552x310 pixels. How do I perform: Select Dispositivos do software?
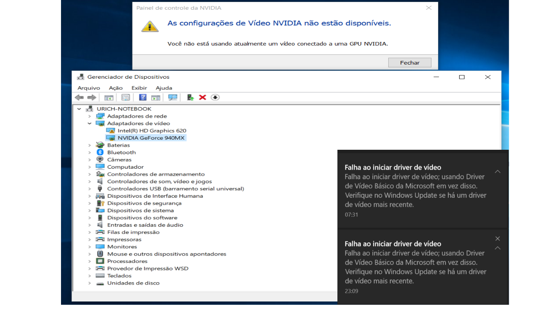click(x=142, y=218)
